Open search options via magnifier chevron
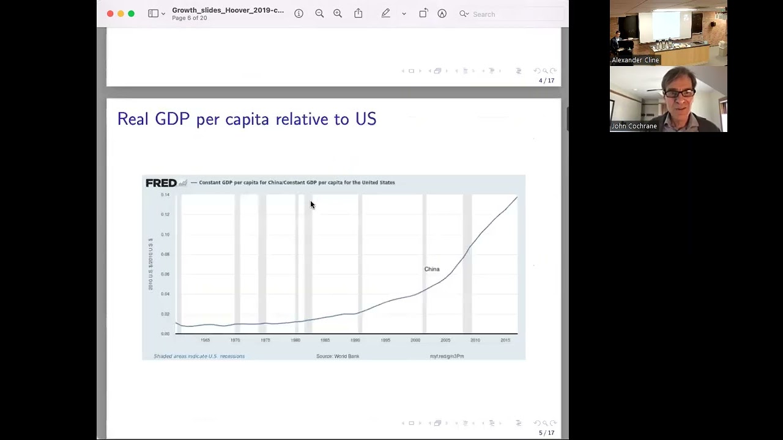 464,14
